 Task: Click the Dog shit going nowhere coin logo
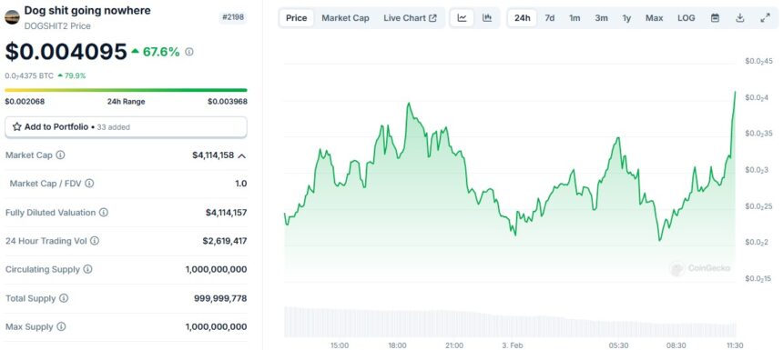(x=12, y=17)
